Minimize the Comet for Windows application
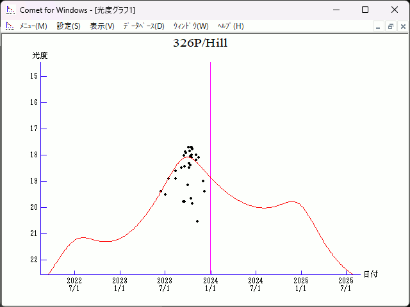This screenshot has height=307, width=410. pyautogui.click(x=335, y=10)
